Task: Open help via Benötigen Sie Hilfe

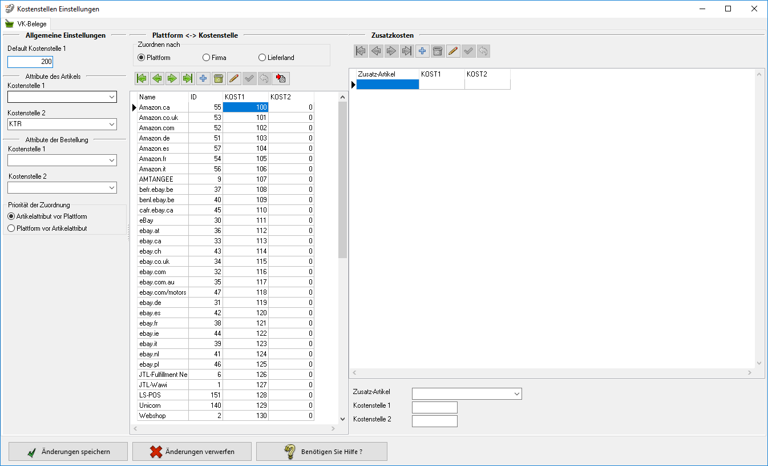Action: point(322,451)
